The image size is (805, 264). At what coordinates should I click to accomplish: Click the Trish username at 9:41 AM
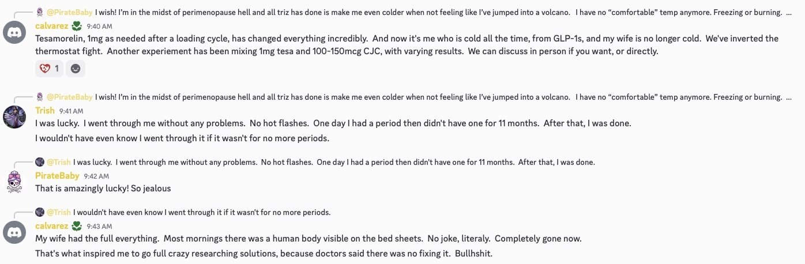(45, 111)
